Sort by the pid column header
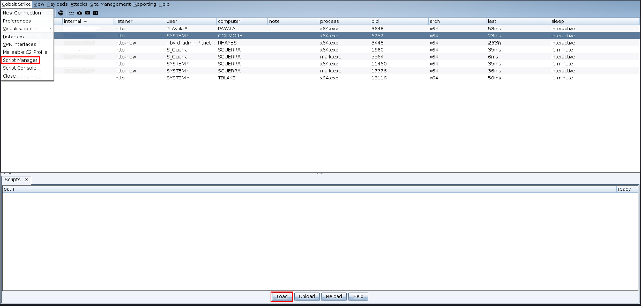Image resolution: width=641 pixels, height=306 pixels. 399,21
